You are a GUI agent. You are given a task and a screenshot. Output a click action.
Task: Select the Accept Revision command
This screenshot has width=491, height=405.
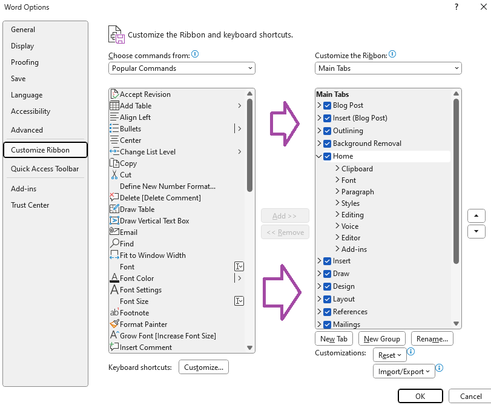click(x=145, y=94)
